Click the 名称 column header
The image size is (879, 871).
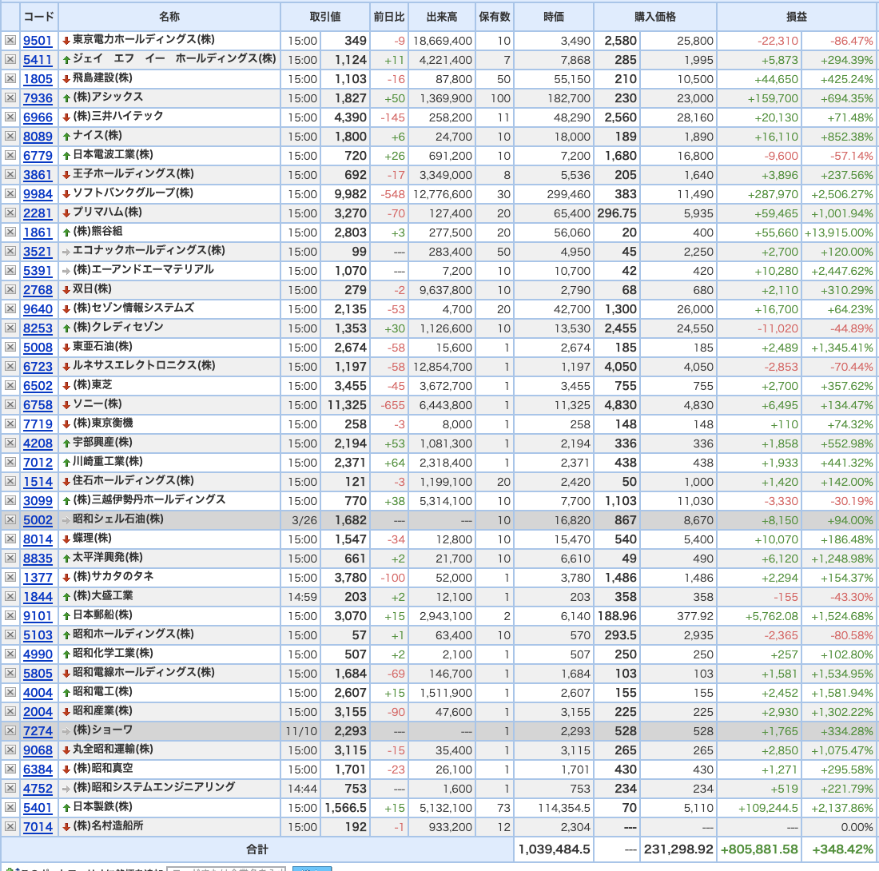tap(169, 17)
